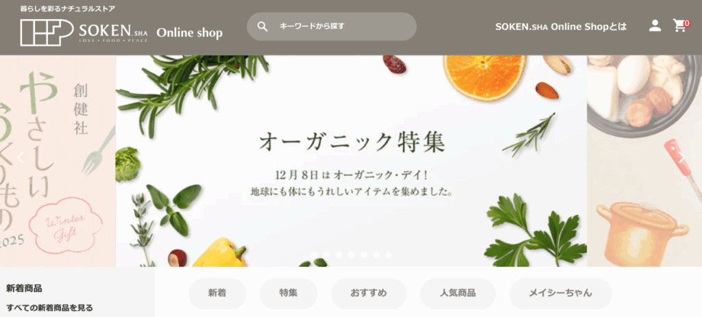Switch to the 人気商品 tab
The width and height of the screenshot is (702, 317).
[457, 293]
